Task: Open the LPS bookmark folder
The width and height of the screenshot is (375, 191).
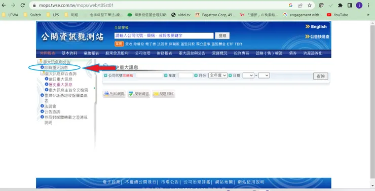Action: point(53,15)
